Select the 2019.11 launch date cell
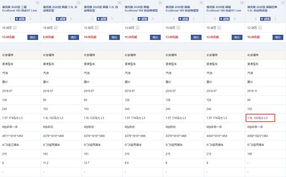The width and height of the screenshot is (286, 177). (x=252, y=91)
